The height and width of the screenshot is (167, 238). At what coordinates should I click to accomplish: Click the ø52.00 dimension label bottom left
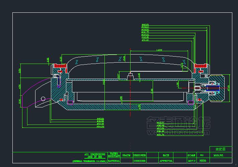coord(100,124)
